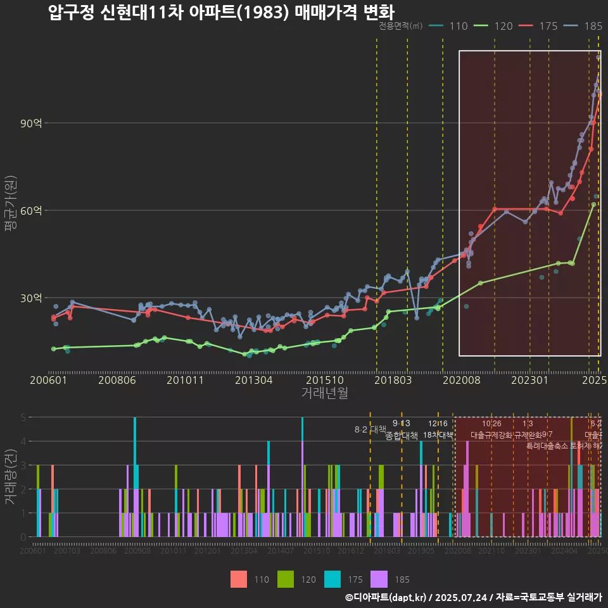Click the '전용면적(㎡)' legend title

(x=400, y=26)
